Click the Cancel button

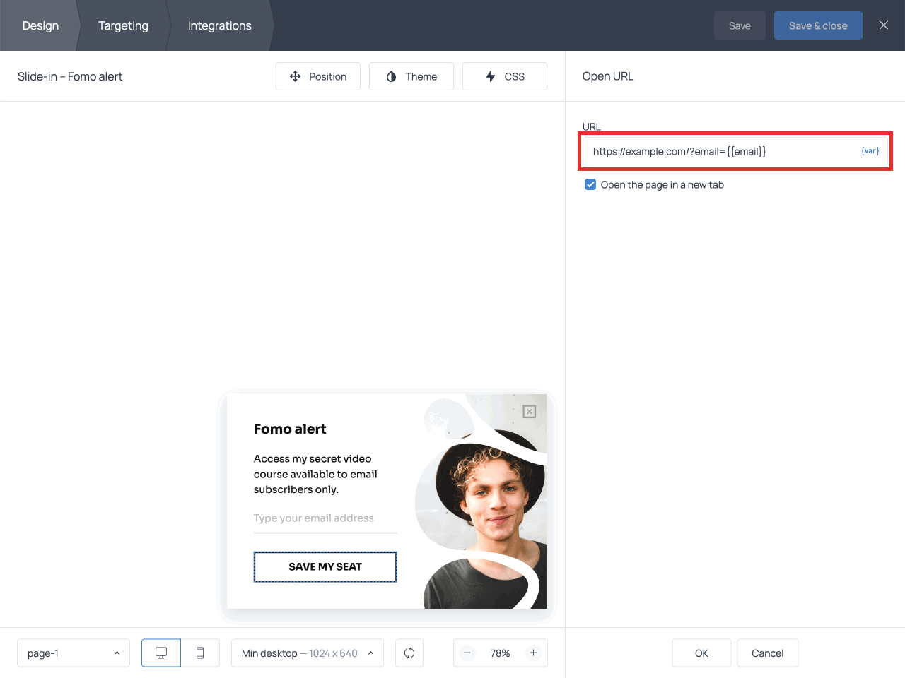click(x=767, y=653)
